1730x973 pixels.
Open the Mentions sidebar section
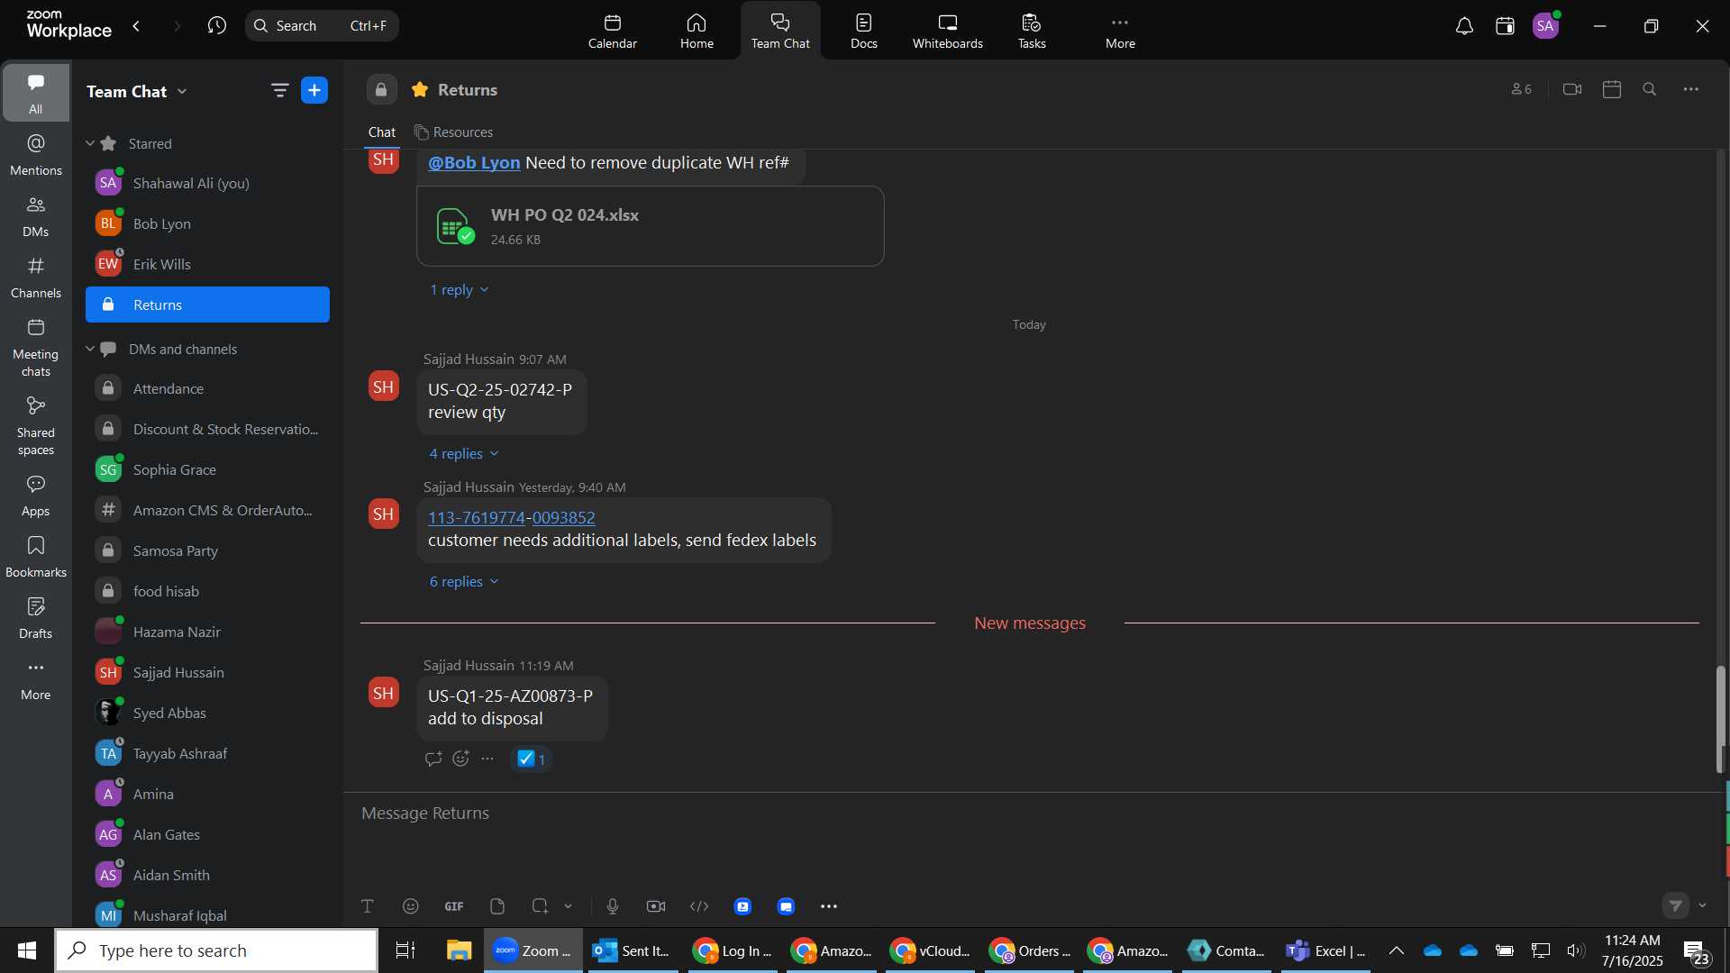[x=36, y=155]
